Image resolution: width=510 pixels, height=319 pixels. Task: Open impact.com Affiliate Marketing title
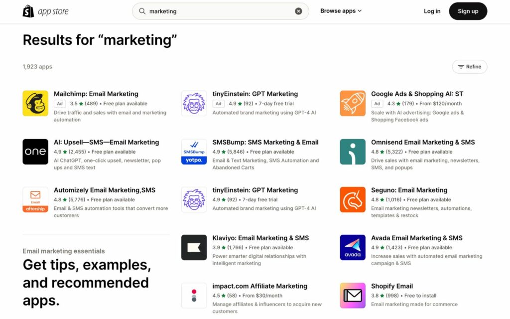[x=259, y=286]
